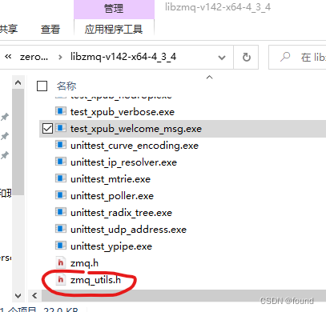326x312 pixels.
Task: Click the unittest_mtrie.exe file icon
Action: pyautogui.click(x=61, y=178)
